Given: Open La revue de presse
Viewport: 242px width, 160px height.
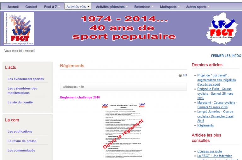Looking at the screenshot, I should 22,141.
